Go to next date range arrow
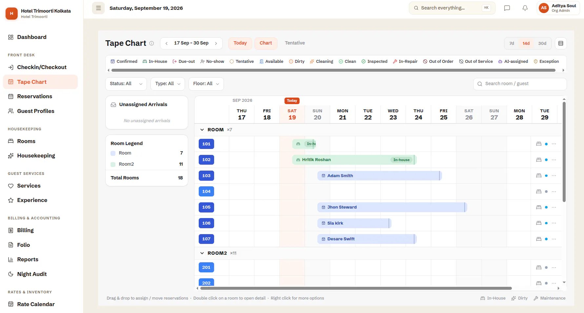This screenshot has height=313, width=584. [x=216, y=43]
